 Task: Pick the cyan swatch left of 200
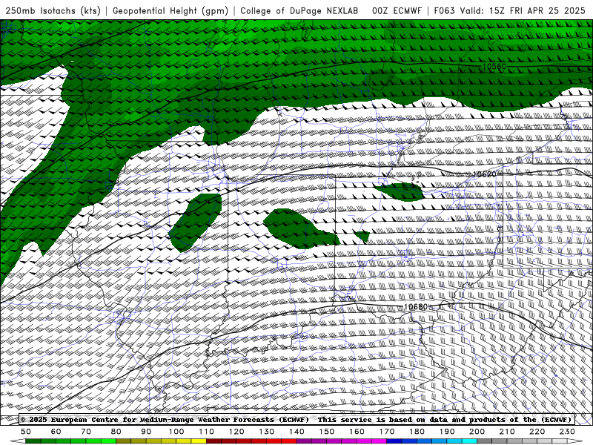click(469, 441)
